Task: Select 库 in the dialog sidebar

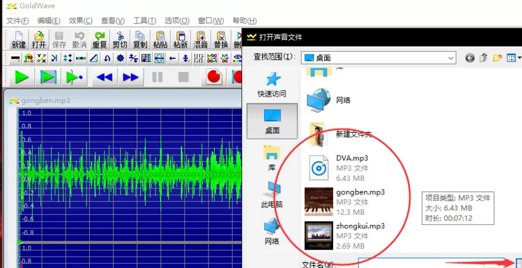Action: [x=272, y=157]
